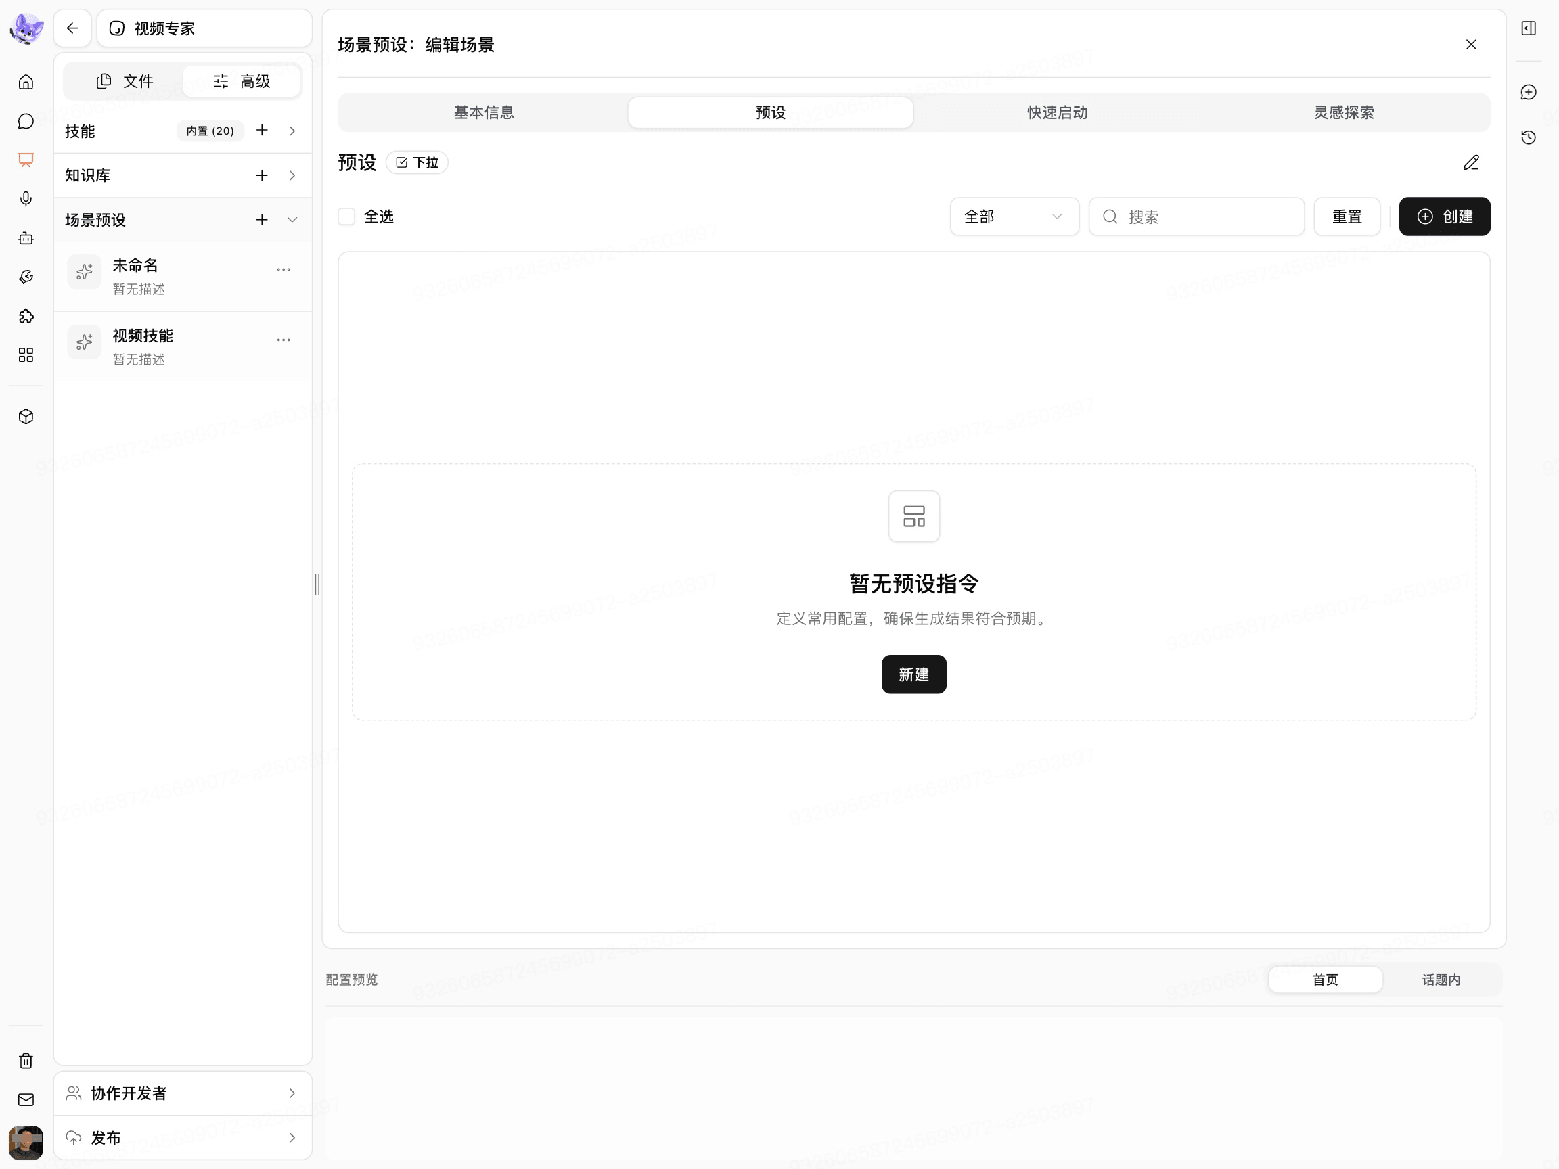
Task: Open more options for 未命名 item
Action: pyautogui.click(x=284, y=269)
